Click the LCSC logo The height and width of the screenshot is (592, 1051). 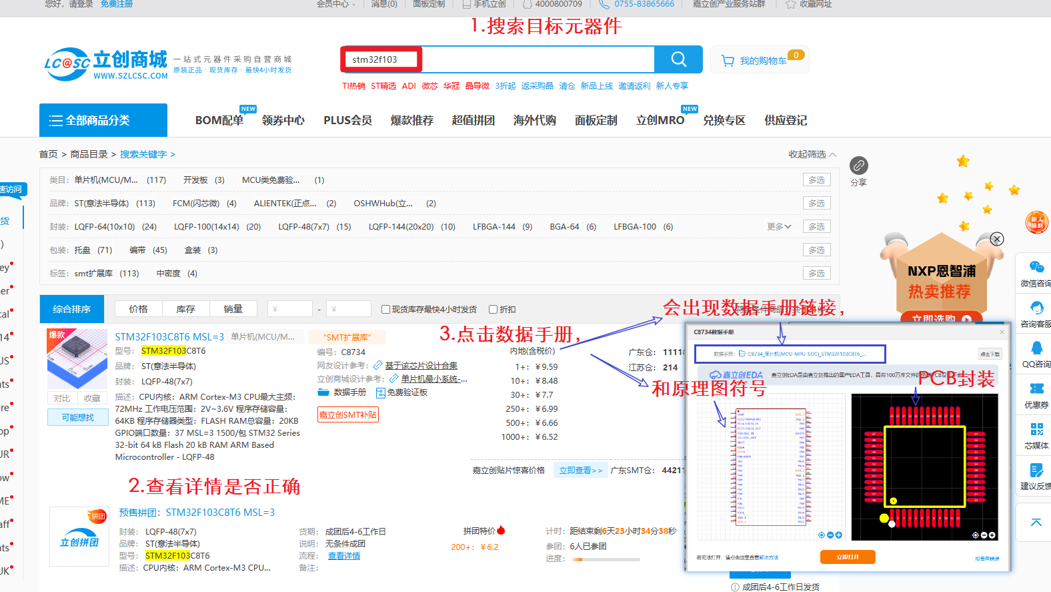(106, 64)
